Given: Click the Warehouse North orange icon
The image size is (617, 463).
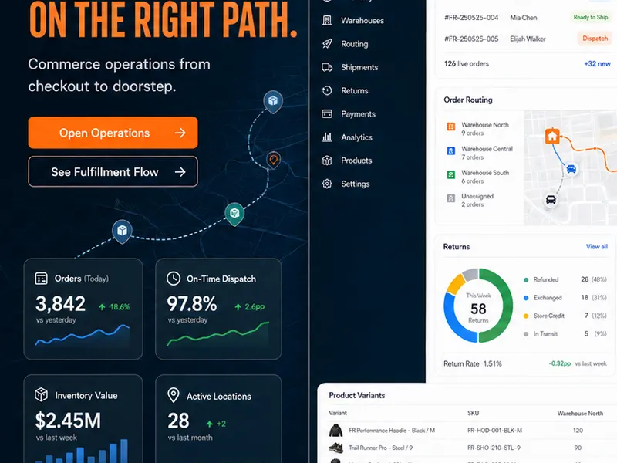Looking at the screenshot, I should click(451, 127).
